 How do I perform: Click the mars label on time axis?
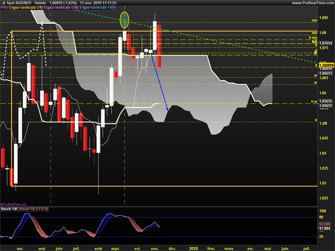point(229,248)
